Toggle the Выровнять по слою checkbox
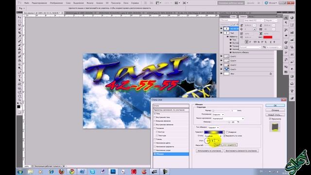The image size is (311, 175). tap(225, 136)
